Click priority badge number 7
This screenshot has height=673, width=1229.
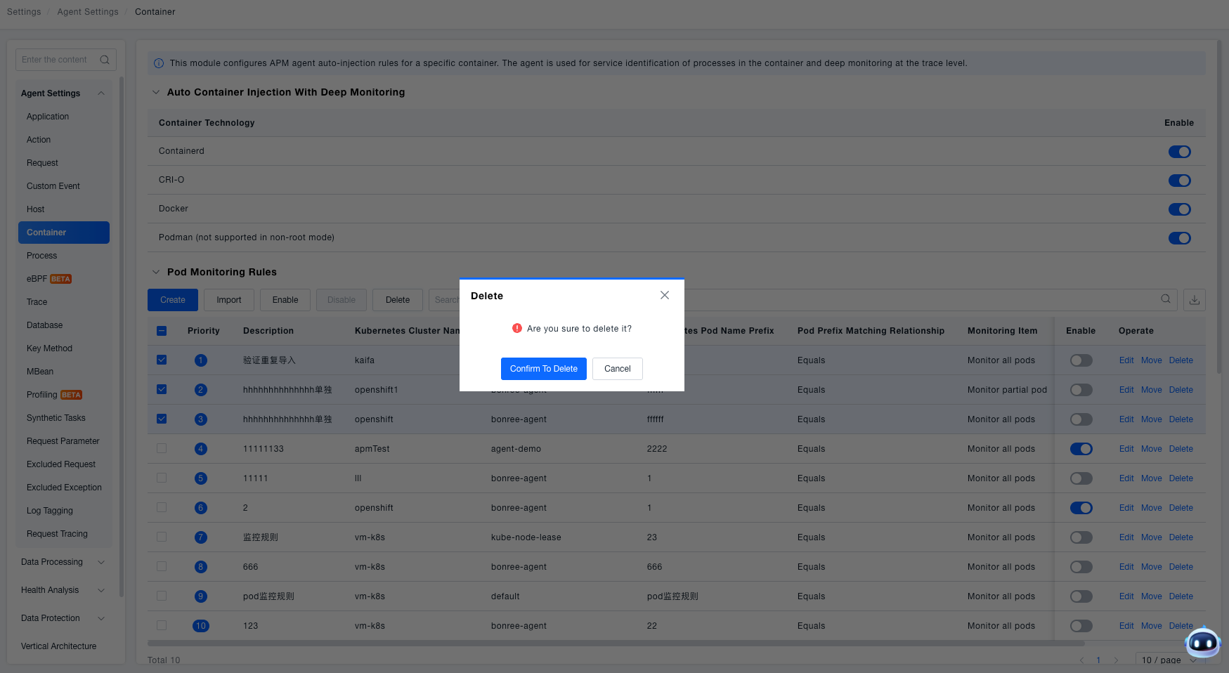pos(201,537)
